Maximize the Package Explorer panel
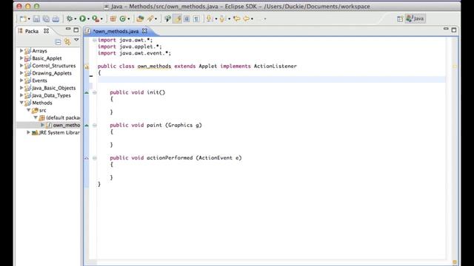This screenshot has width=474, height=266. (x=76, y=30)
